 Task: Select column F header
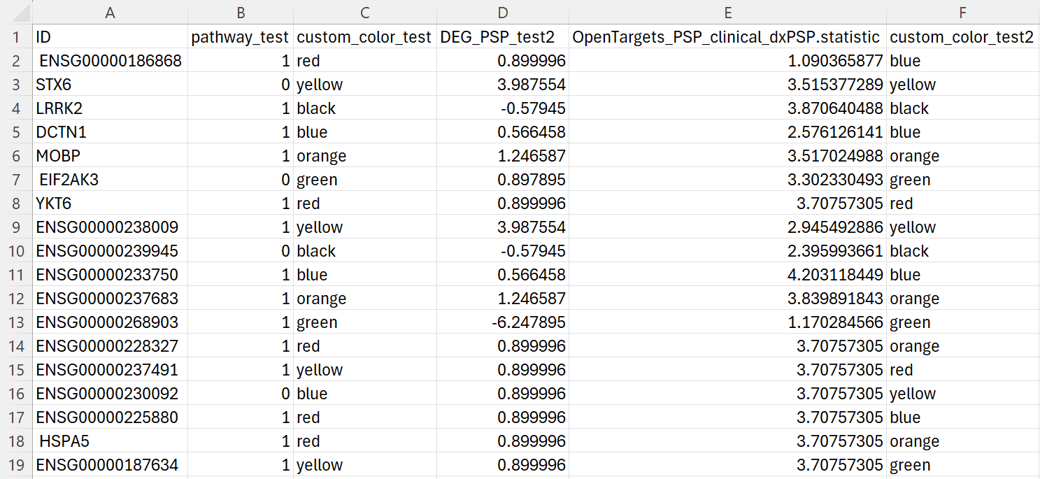962,12
